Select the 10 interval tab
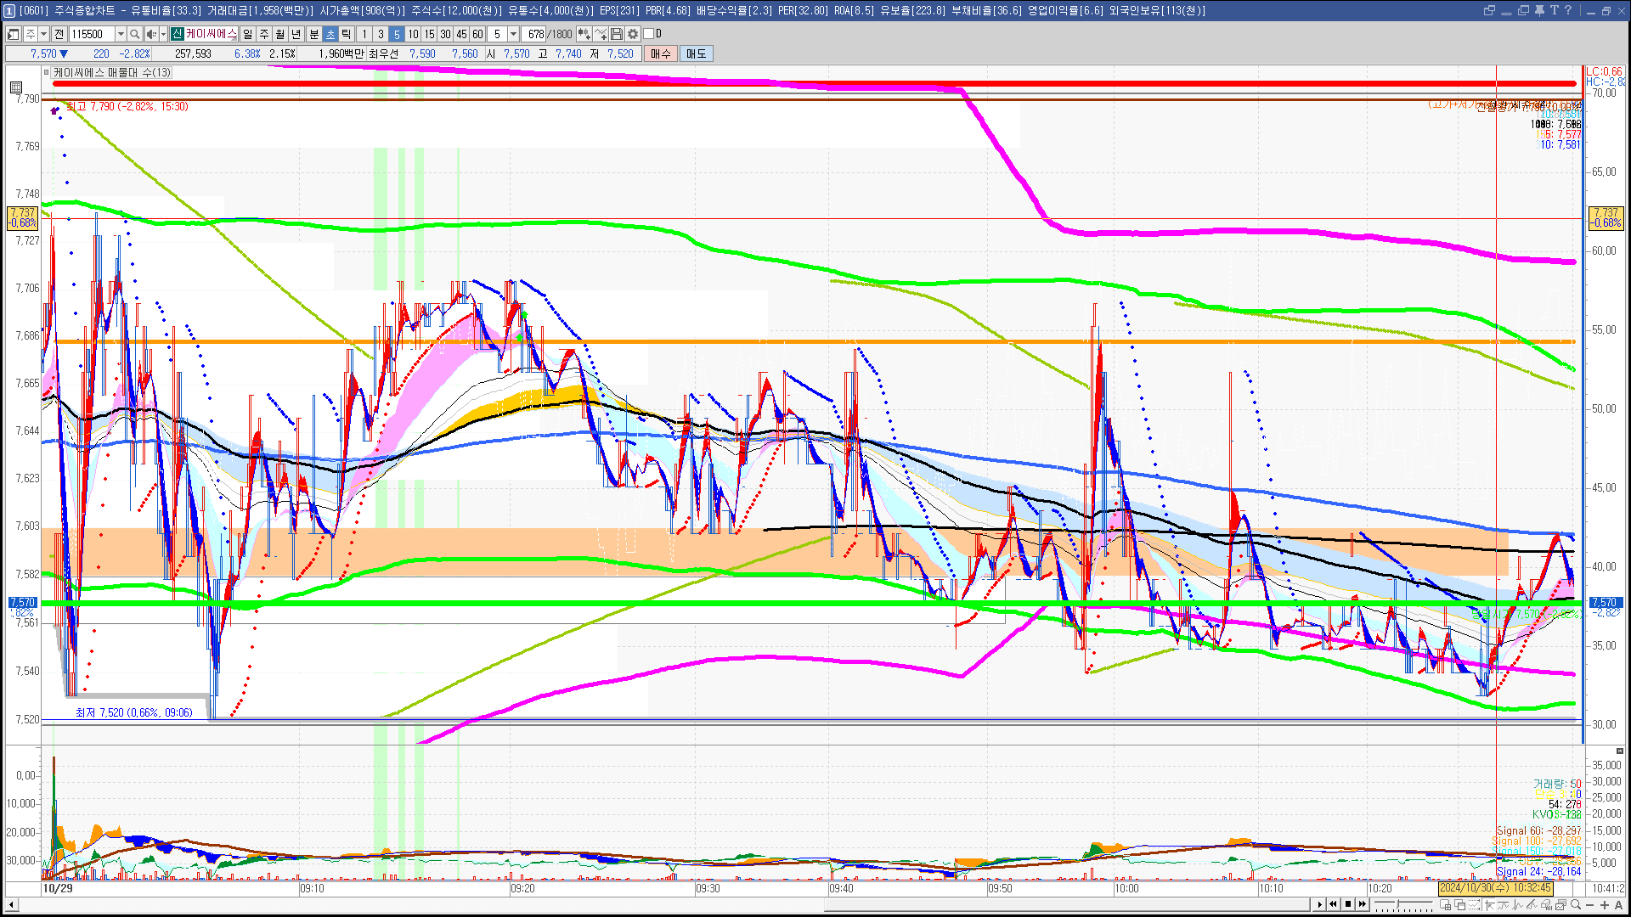 pos(413,34)
